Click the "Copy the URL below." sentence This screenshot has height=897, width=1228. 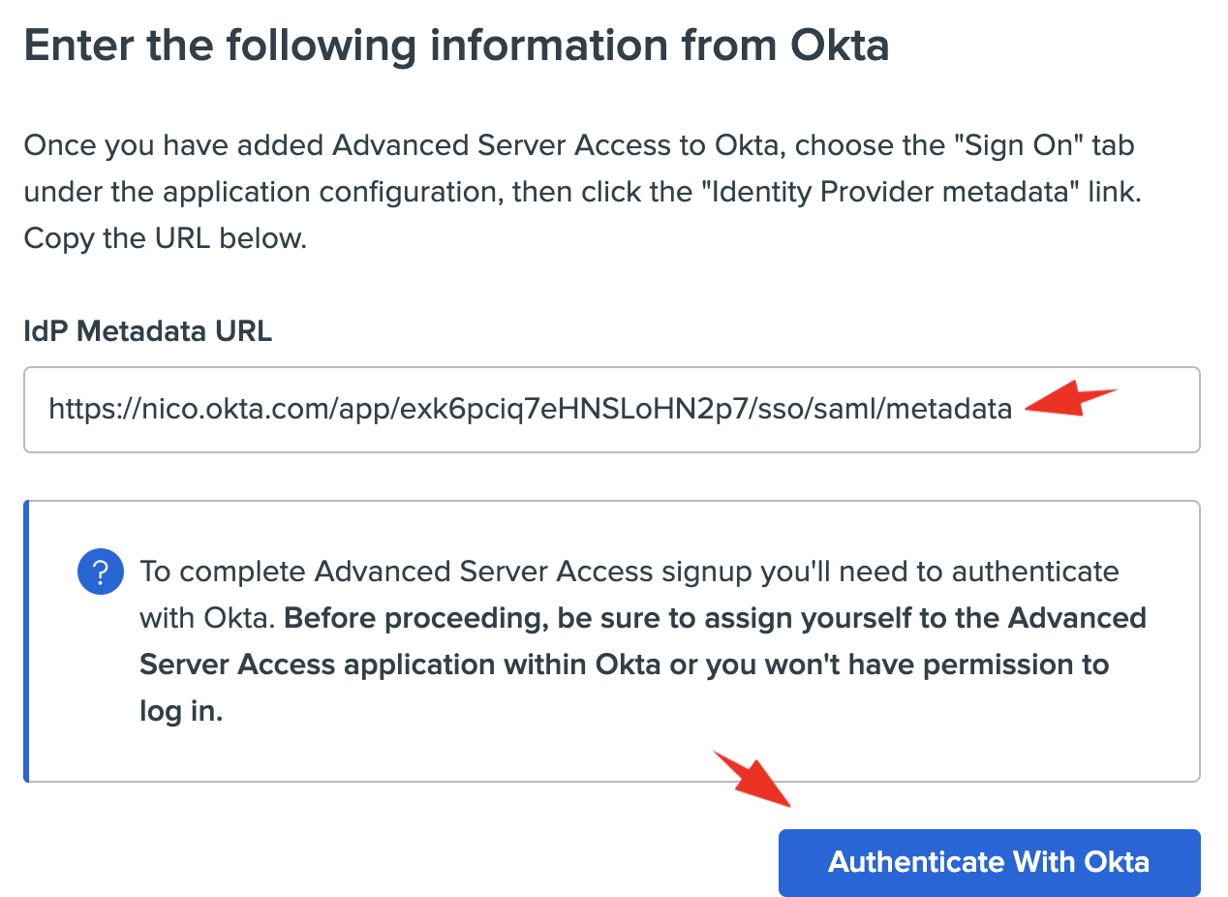165,237
